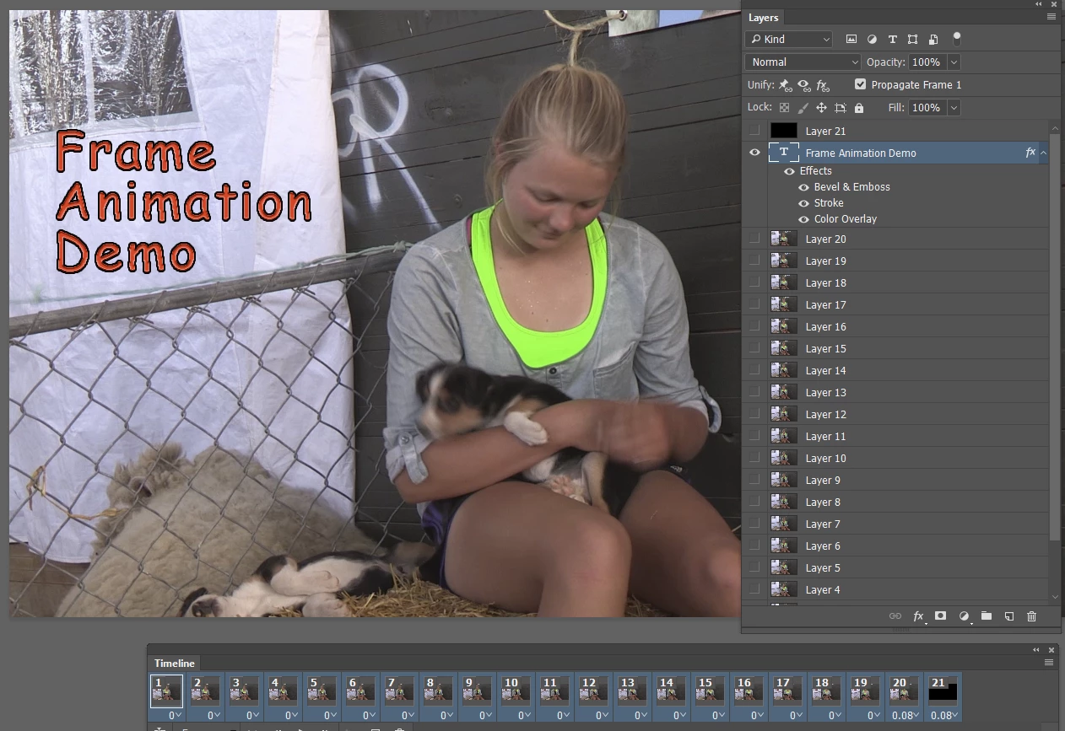The width and height of the screenshot is (1065, 731).
Task: Lock layer position icon
Action: pyautogui.click(x=821, y=108)
